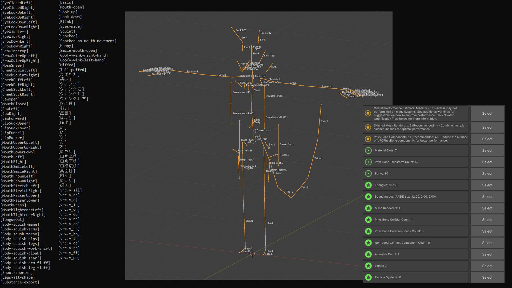The height and width of the screenshot is (288, 512).
Task: Click the Ear.L.002 bone label
Action: [266, 33]
